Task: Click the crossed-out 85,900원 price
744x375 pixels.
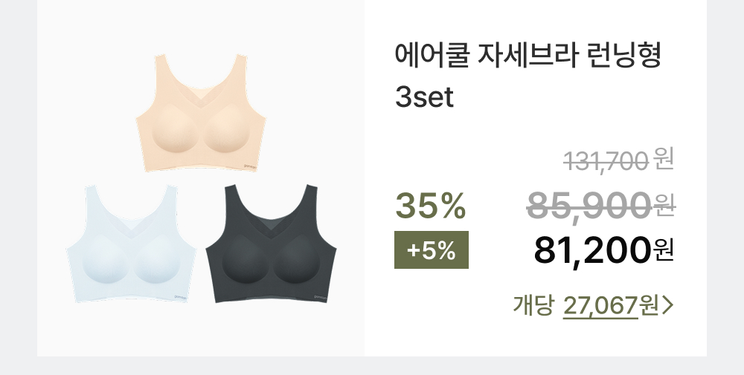Action: 589,206
